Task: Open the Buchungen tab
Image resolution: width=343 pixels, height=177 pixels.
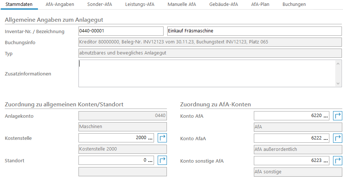Action: tap(294, 4)
